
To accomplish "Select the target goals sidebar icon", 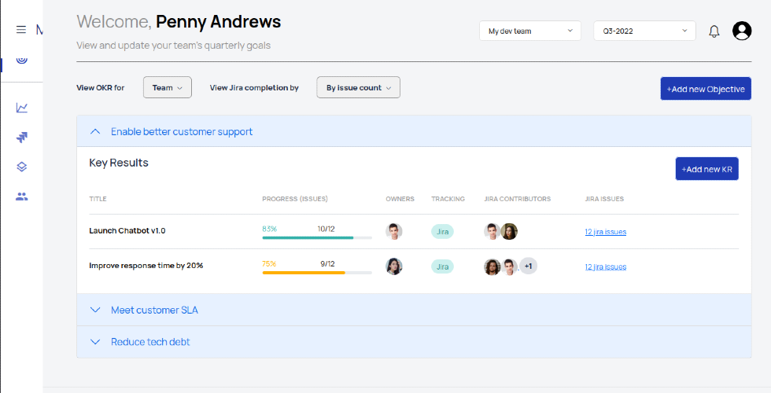I will [22, 60].
